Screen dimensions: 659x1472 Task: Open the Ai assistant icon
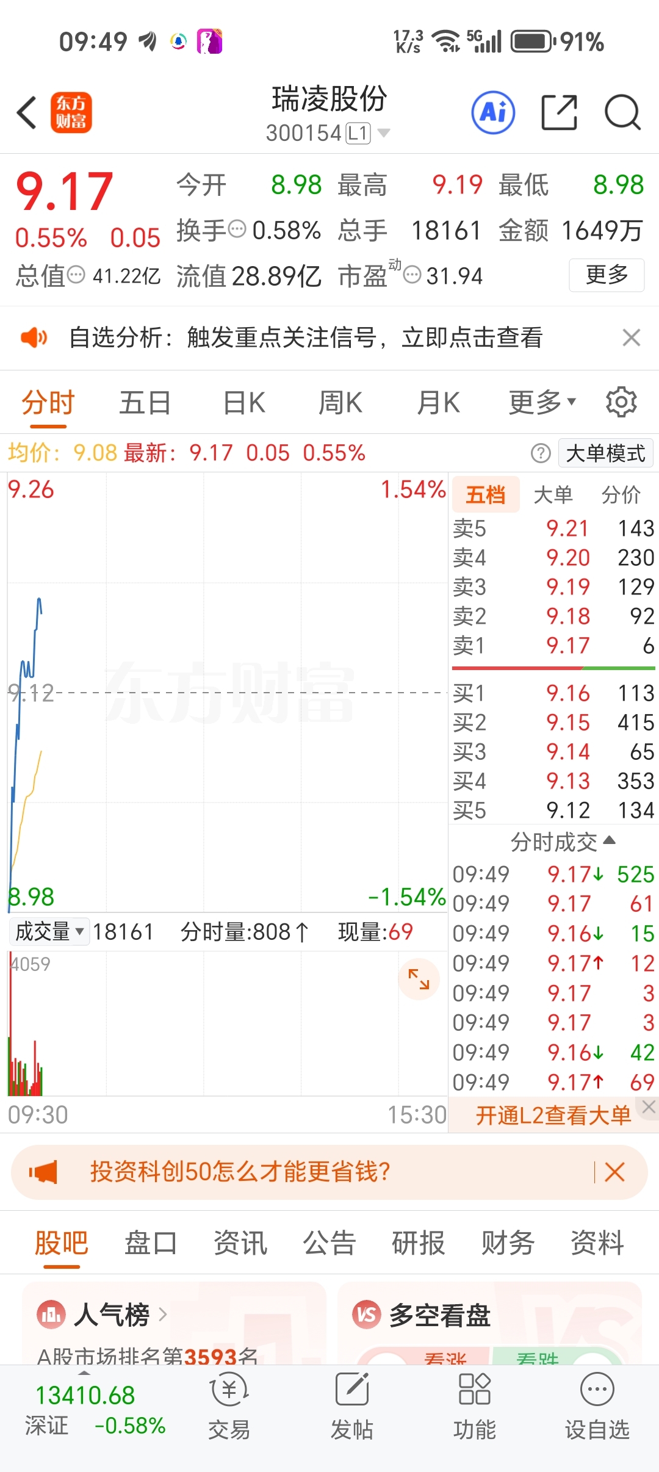493,113
